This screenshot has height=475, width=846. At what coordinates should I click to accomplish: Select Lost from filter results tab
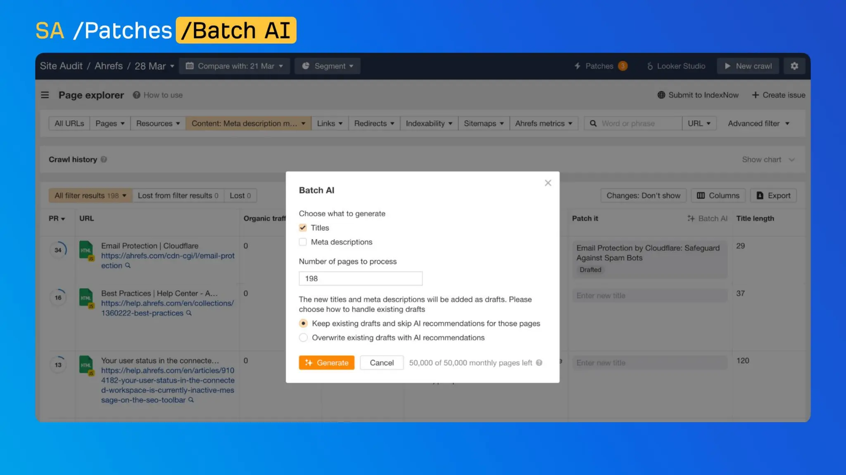coord(178,195)
